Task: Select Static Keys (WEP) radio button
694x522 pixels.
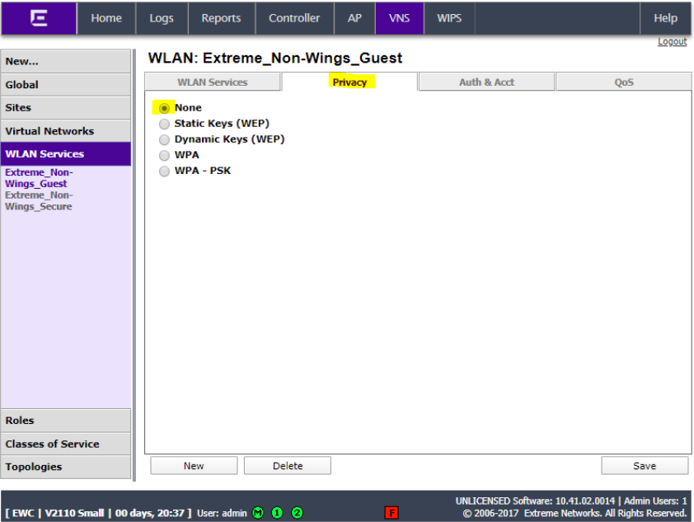Action: pyautogui.click(x=164, y=124)
